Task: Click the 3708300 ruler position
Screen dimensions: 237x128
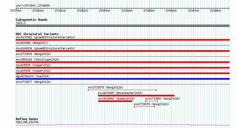Action: coord(105,11)
